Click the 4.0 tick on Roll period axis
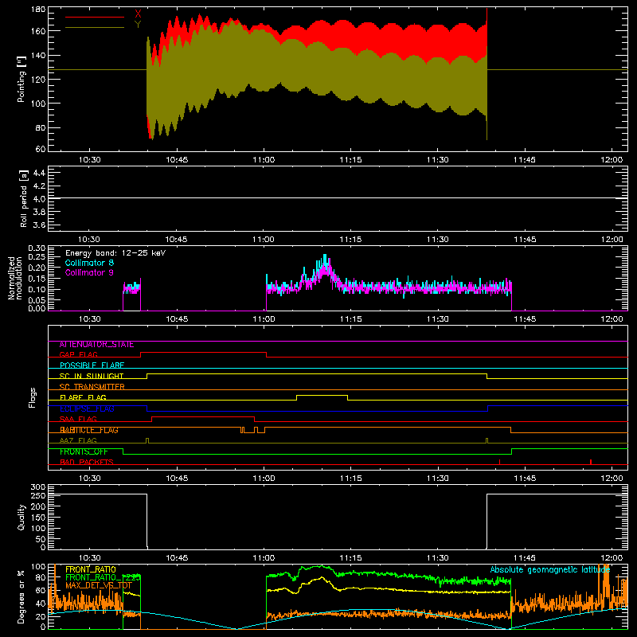 39,199
